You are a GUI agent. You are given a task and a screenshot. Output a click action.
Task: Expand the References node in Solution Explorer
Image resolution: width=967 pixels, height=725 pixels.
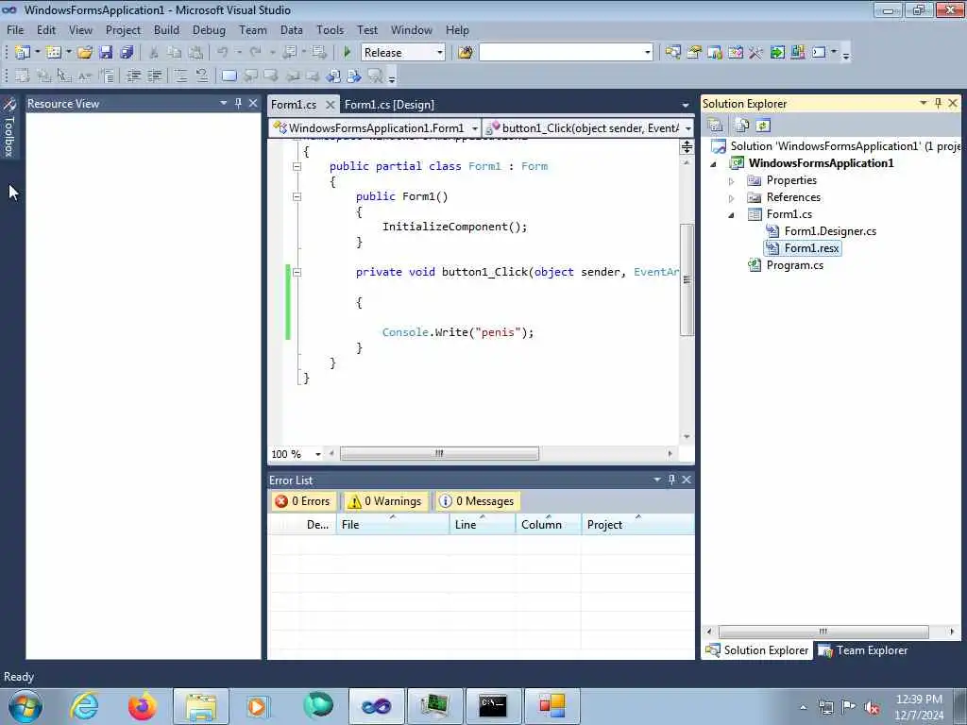(732, 198)
